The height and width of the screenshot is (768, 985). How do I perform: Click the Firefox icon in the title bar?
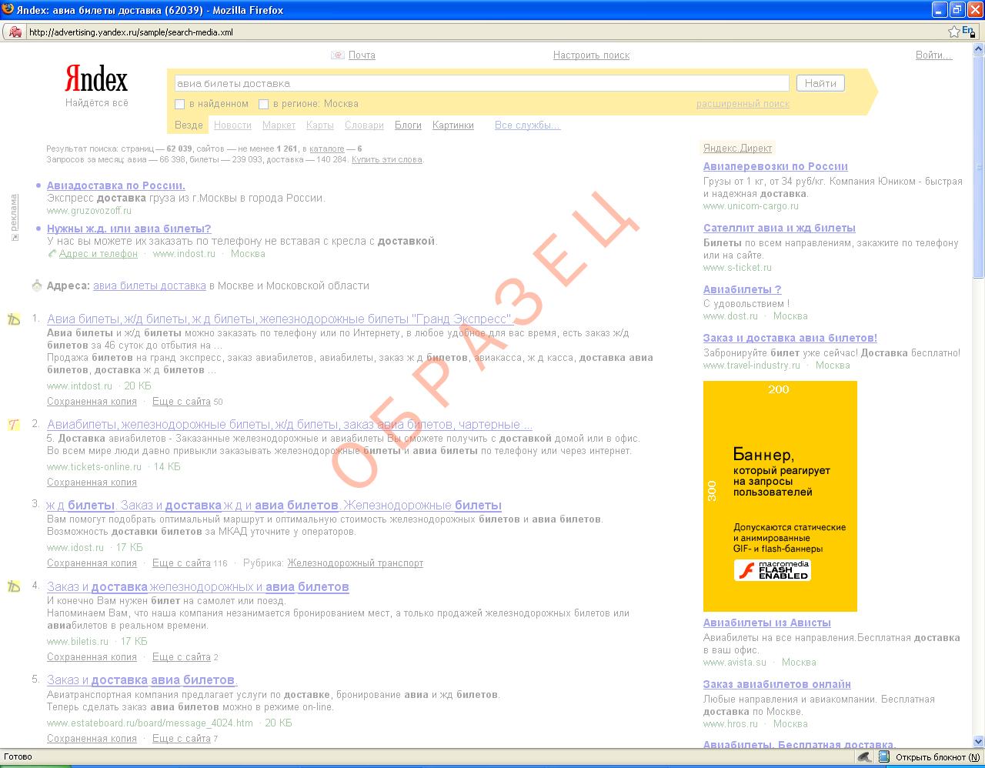(x=8, y=9)
